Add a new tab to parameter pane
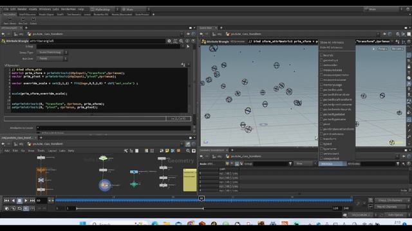412x231 pixels. tap(26, 28)
